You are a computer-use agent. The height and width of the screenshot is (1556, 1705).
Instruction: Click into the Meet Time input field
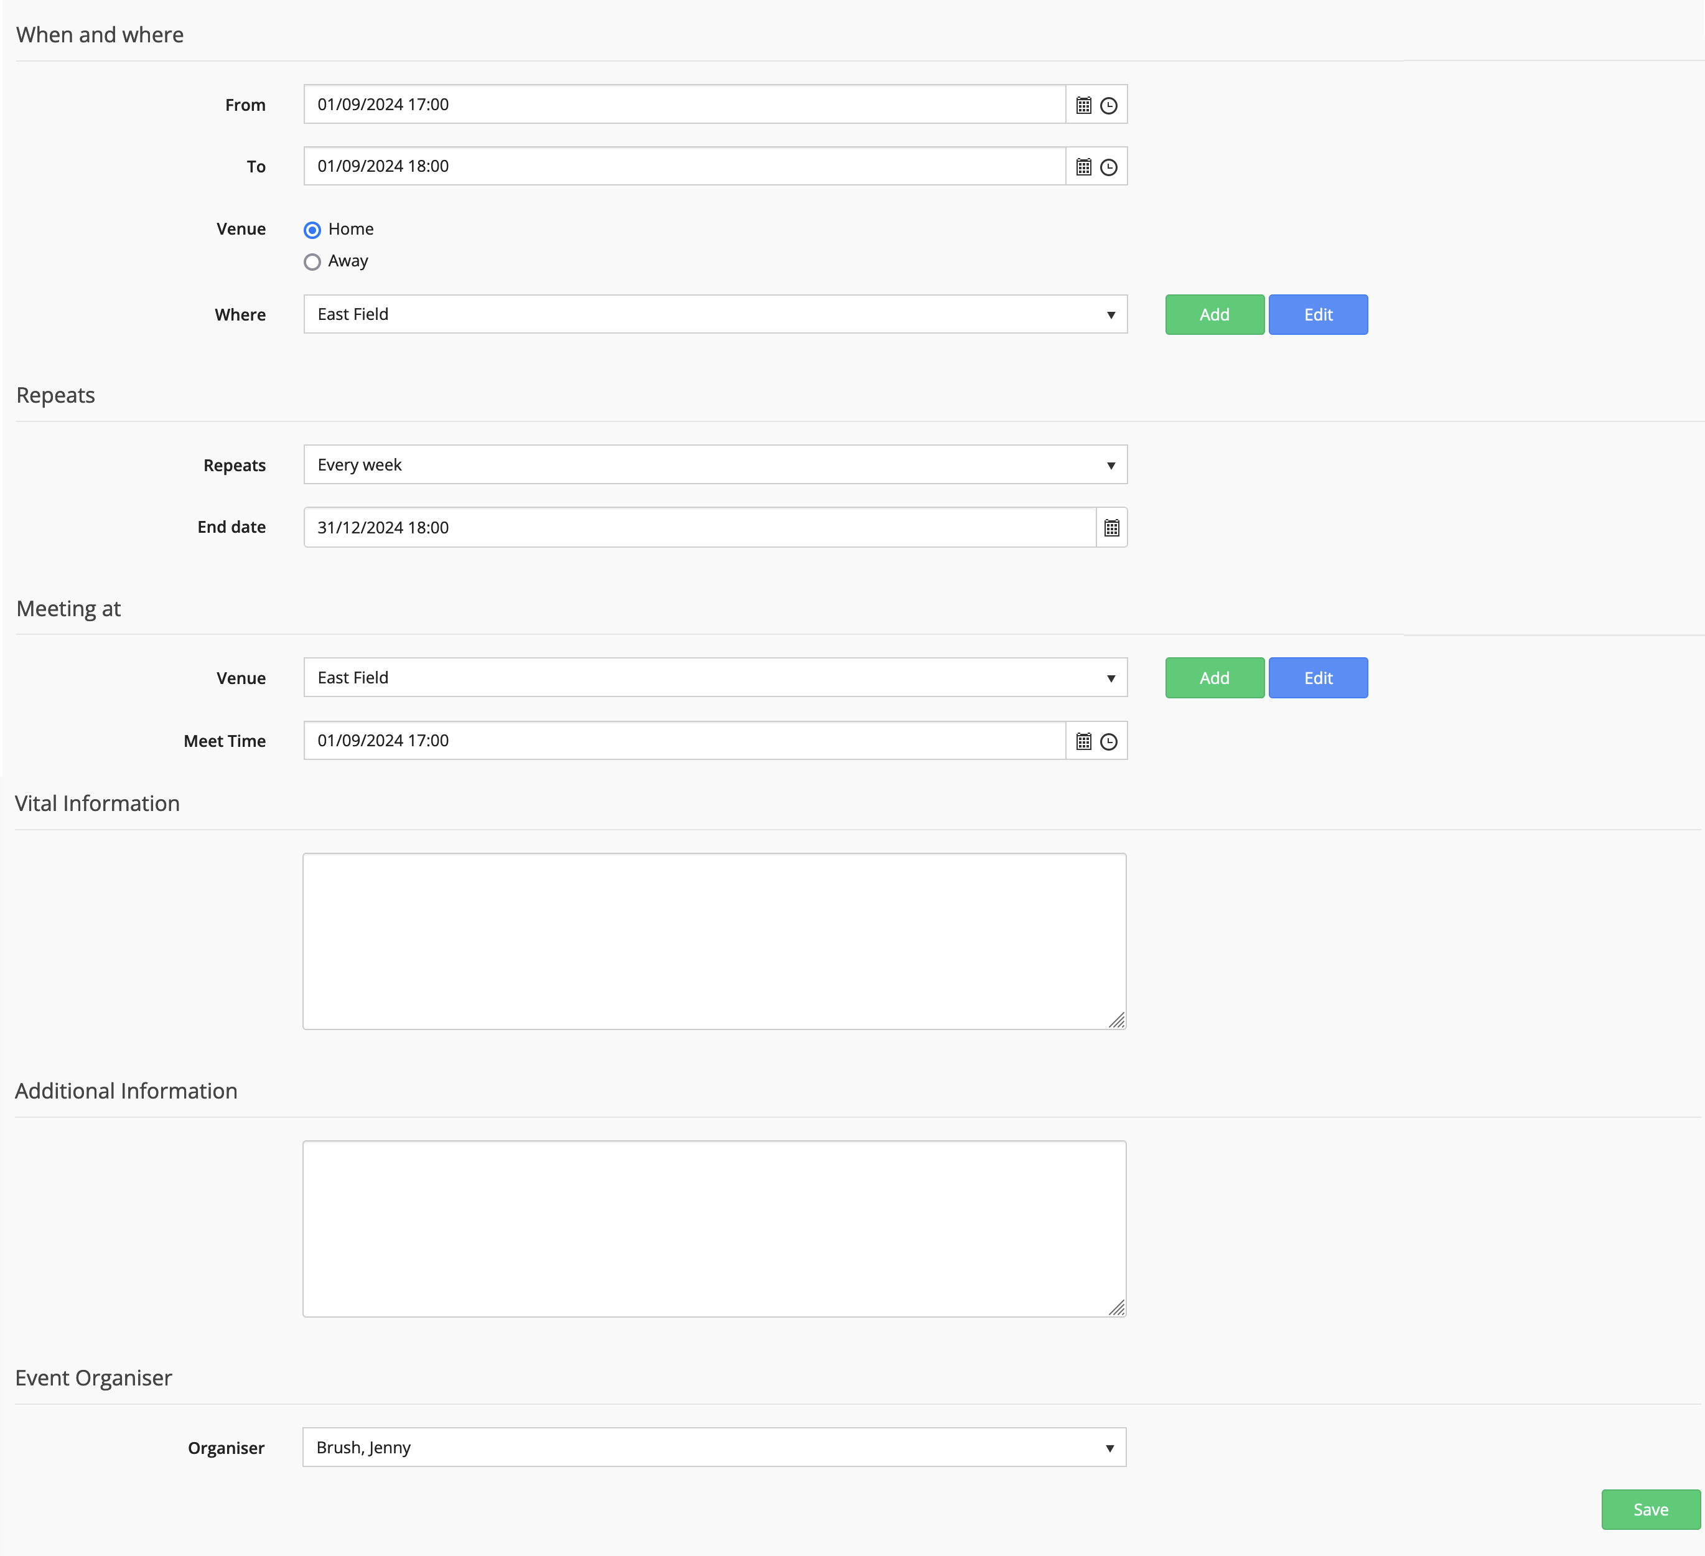tap(684, 741)
